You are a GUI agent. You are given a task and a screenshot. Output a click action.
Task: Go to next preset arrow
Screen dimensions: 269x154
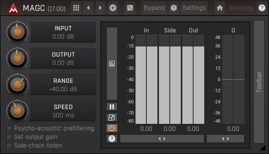[x=100, y=8]
